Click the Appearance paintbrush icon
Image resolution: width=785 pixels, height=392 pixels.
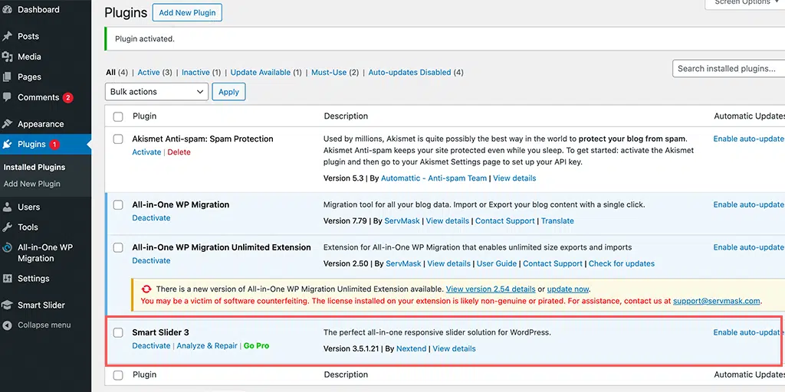[x=6, y=124]
